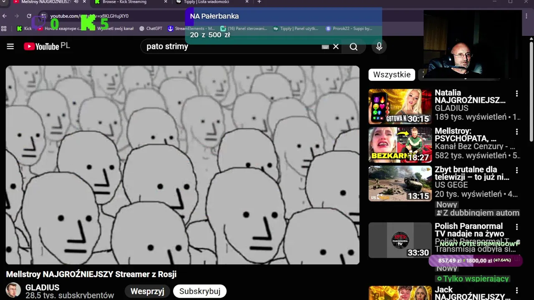
Task: Click the Tylko wspierający badge
Action: [x=473, y=279]
